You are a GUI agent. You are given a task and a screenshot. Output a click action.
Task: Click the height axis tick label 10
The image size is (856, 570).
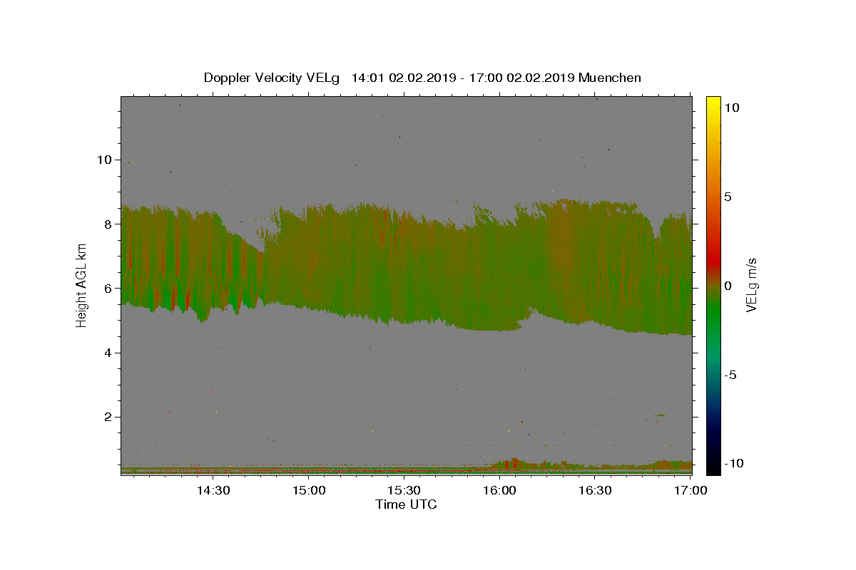[105, 160]
